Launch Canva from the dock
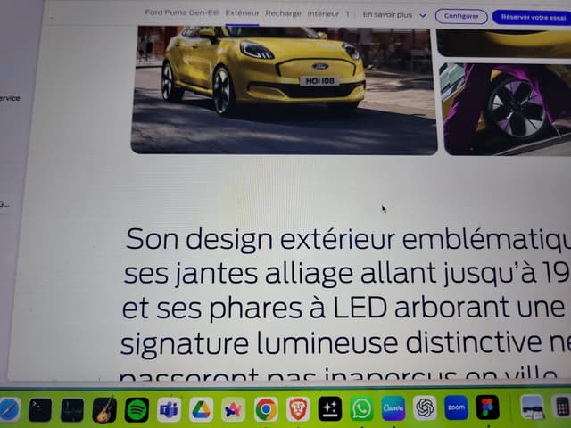Screen dimensions: 571x428 pyautogui.click(x=393, y=408)
